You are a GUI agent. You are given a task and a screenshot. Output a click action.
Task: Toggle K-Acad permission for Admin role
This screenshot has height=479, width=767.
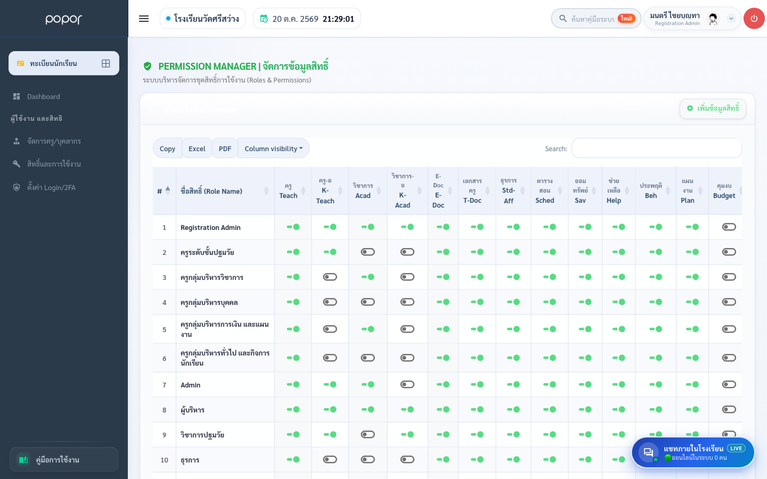point(407,384)
